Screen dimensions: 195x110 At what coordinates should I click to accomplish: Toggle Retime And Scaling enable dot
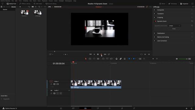click(x=154, y=37)
